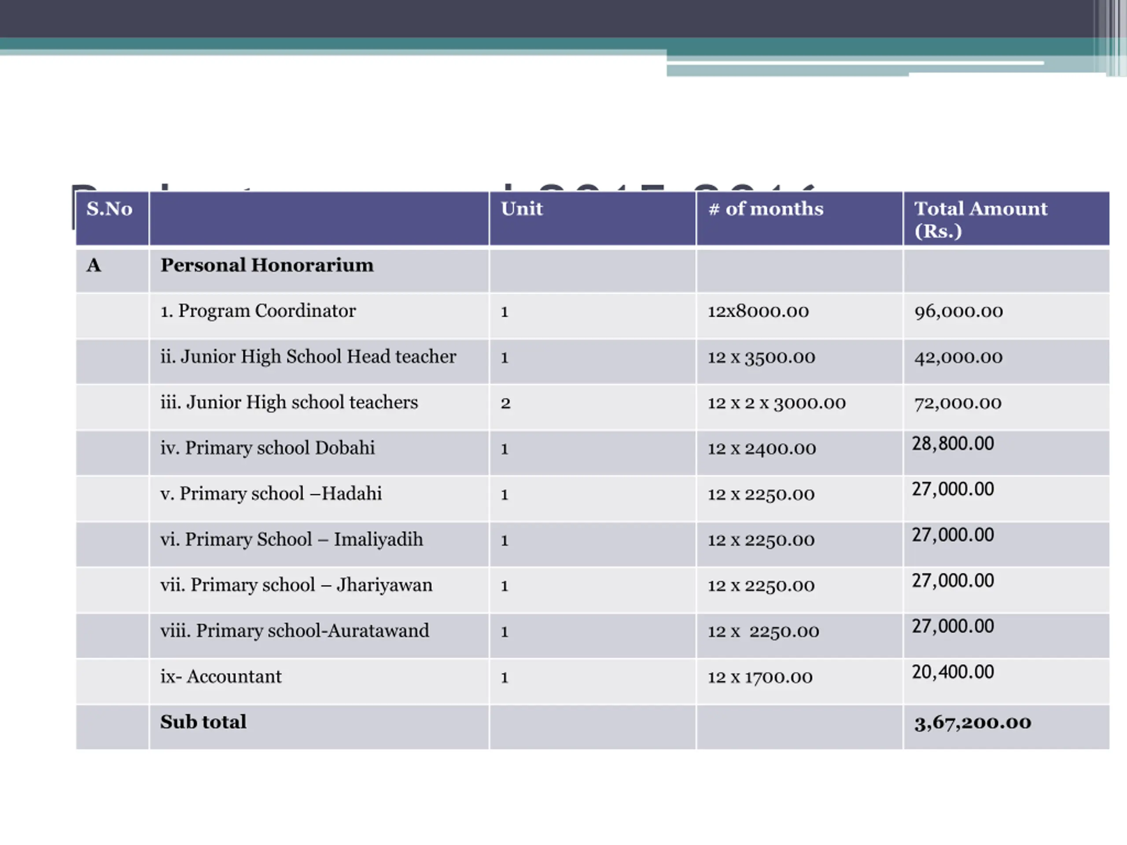The image size is (1127, 845).
Task: Select the Primary school –Hadahi cell
Action: (271, 494)
